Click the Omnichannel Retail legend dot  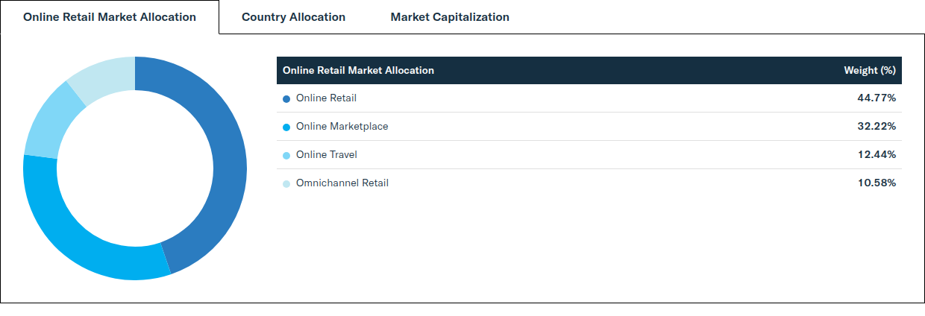click(x=286, y=183)
